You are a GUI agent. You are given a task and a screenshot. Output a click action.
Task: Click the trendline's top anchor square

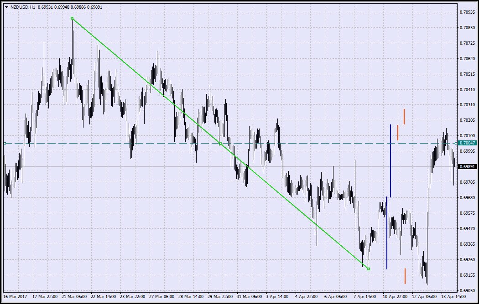tap(72, 19)
